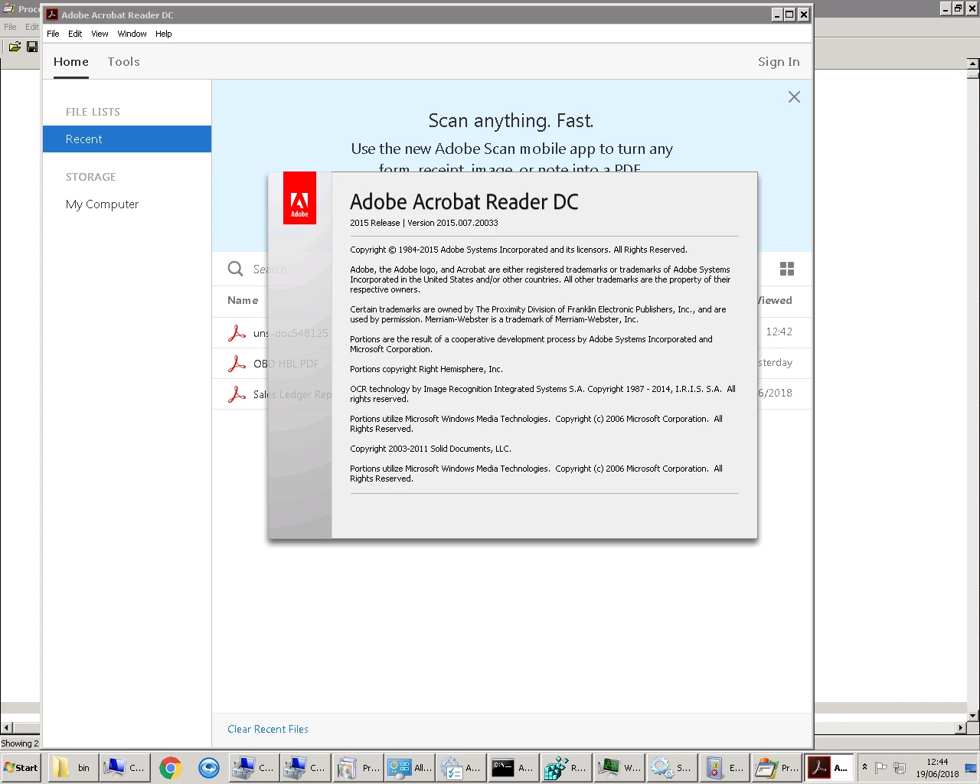Image resolution: width=980 pixels, height=784 pixels.
Task: Click background window horizontal scrollbar right arrow
Action: tap(961, 728)
